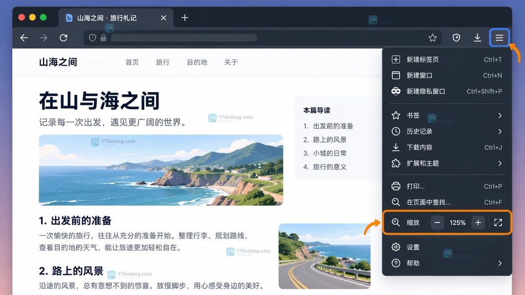Expand the 帮助 submenu
Screen dimensions: 525x295
pyautogui.click(x=447, y=263)
